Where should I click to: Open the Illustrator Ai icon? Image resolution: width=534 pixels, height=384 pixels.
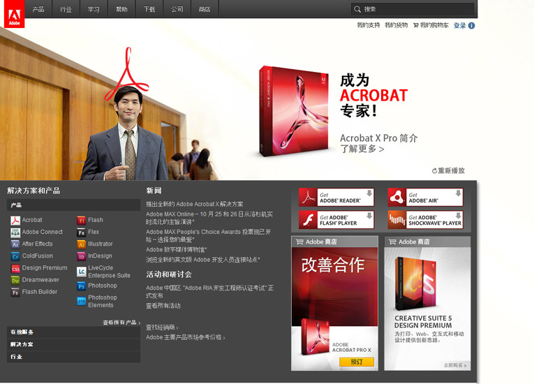pyautogui.click(x=82, y=244)
